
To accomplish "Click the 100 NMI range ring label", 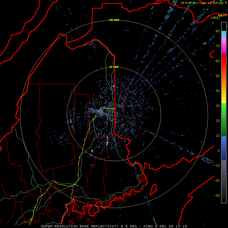I will pos(114,20).
